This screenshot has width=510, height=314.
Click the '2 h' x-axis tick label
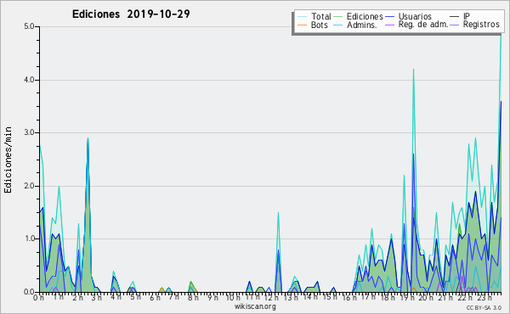tap(77, 298)
